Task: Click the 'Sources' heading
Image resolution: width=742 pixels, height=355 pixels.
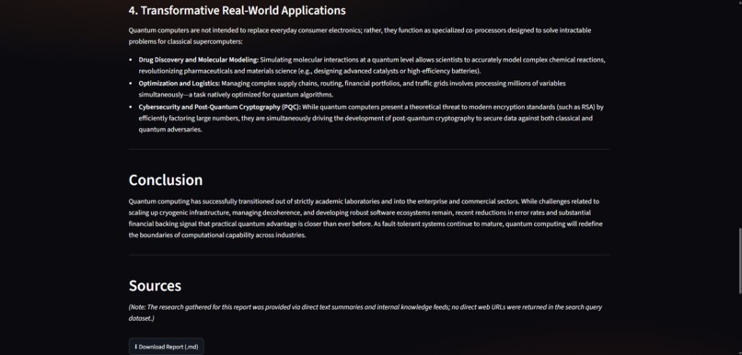Action: [155, 285]
